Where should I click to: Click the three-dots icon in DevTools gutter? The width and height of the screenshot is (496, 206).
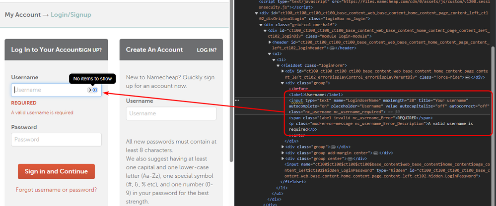pos(237,100)
